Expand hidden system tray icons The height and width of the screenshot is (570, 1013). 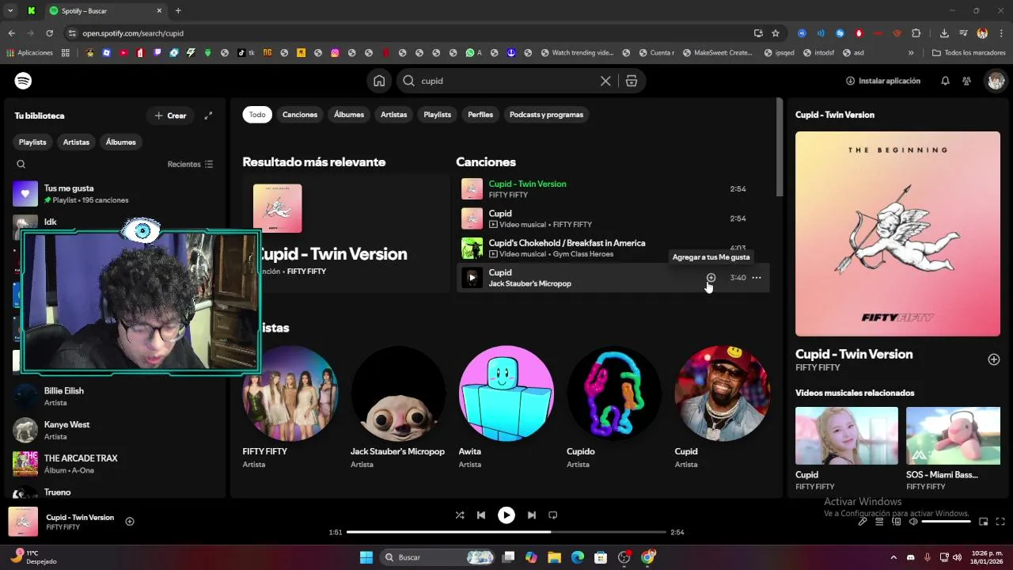tap(893, 557)
